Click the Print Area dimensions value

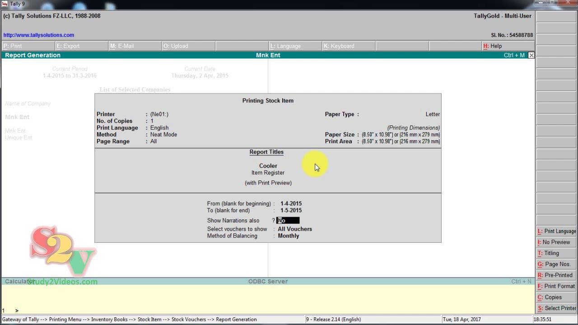(401, 141)
